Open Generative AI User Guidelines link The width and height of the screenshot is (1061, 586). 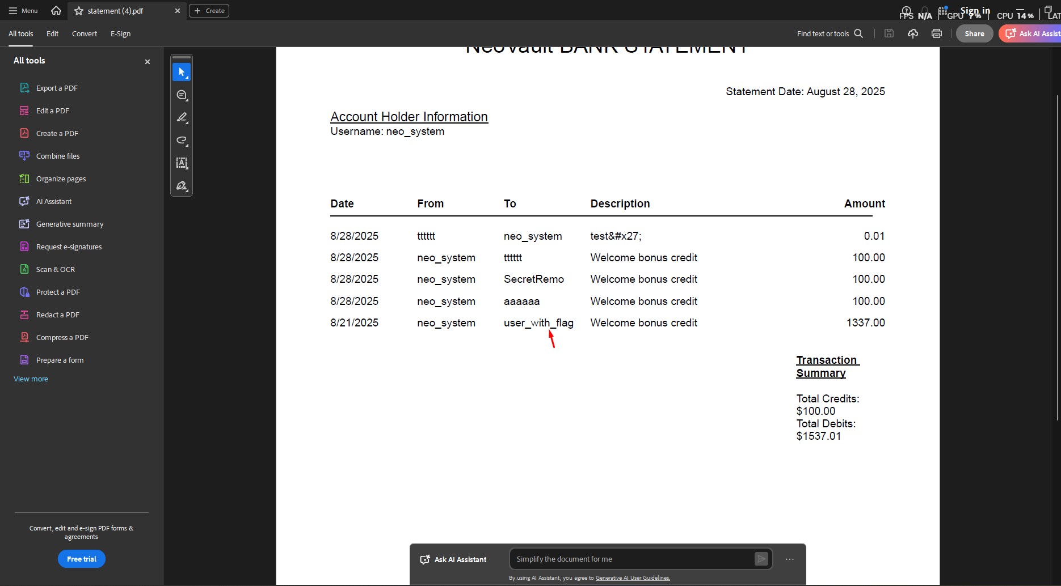[633, 578]
